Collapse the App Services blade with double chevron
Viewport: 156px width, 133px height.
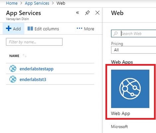78,13
